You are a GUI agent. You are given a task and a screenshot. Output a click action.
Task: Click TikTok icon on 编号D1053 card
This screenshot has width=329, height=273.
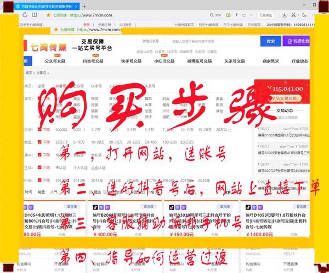pos(248,207)
